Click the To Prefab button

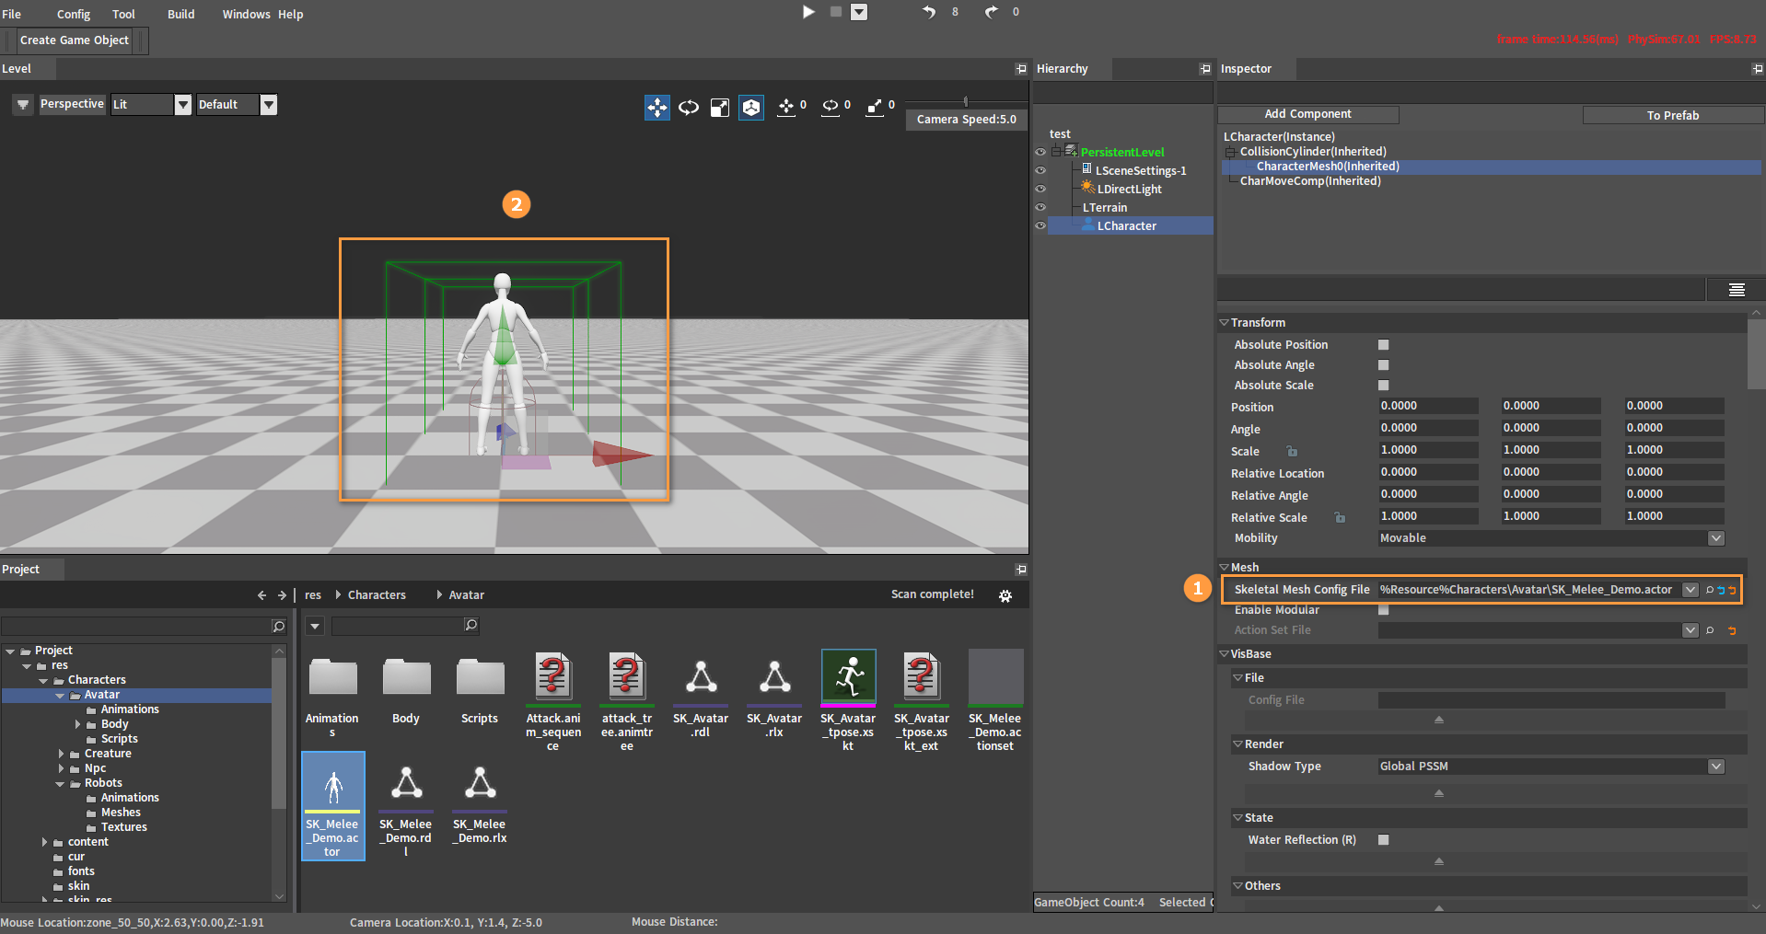1673,115
